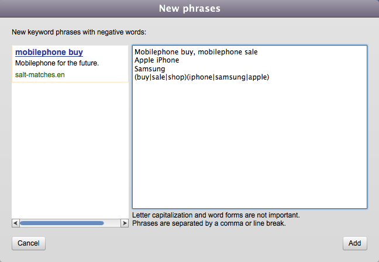The image size is (379, 262).
Task: Click the empty area of ad preview pane
Action: pyautogui.click(x=70, y=150)
